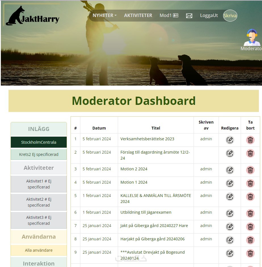The width and height of the screenshot is (262, 267).
Task: Click the Användarna sidebar header
Action: pos(39,237)
